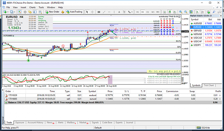Zoom in on the chart
This screenshot has height=131, width=224.
[x=181, y=12]
